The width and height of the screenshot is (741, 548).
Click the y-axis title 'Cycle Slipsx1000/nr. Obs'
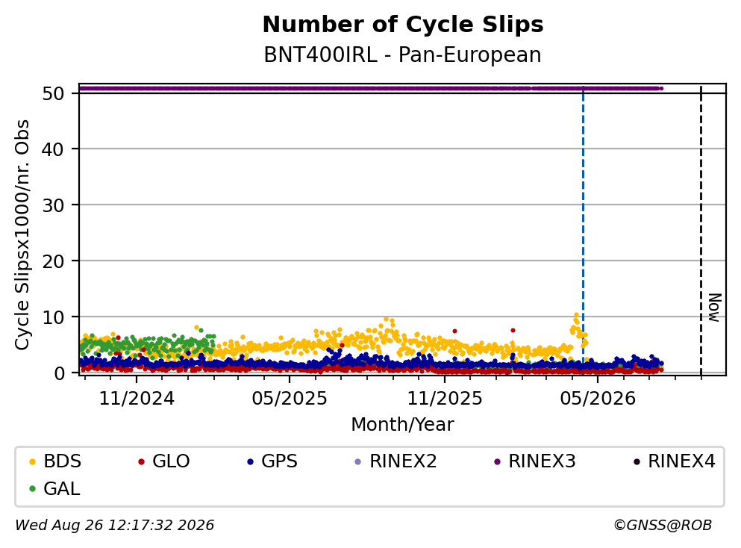22,234
